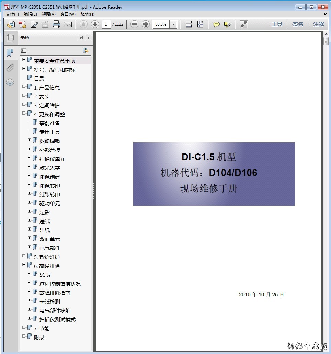331x354 pixels.
Task: Zoom in using the plus button
Action: (146, 24)
